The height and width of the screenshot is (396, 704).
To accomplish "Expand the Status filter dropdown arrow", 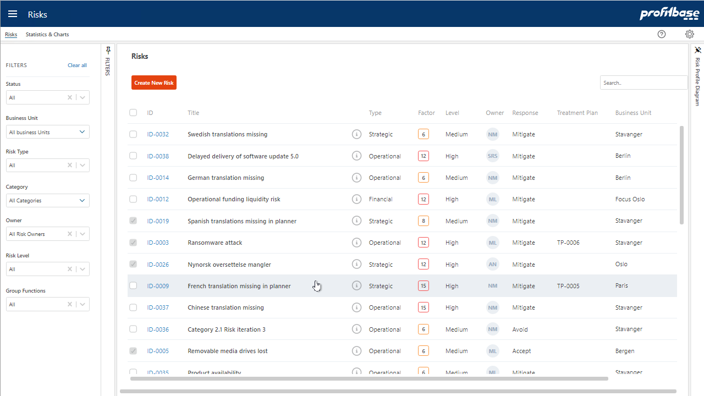I will 82,97.
